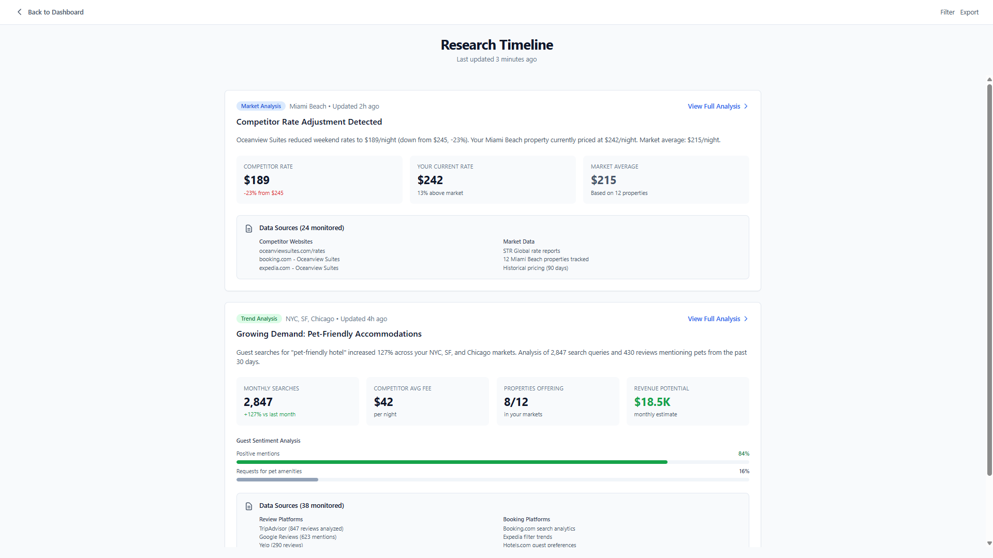
Task: Click Back to Dashboard
Action: click(x=55, y=12)
